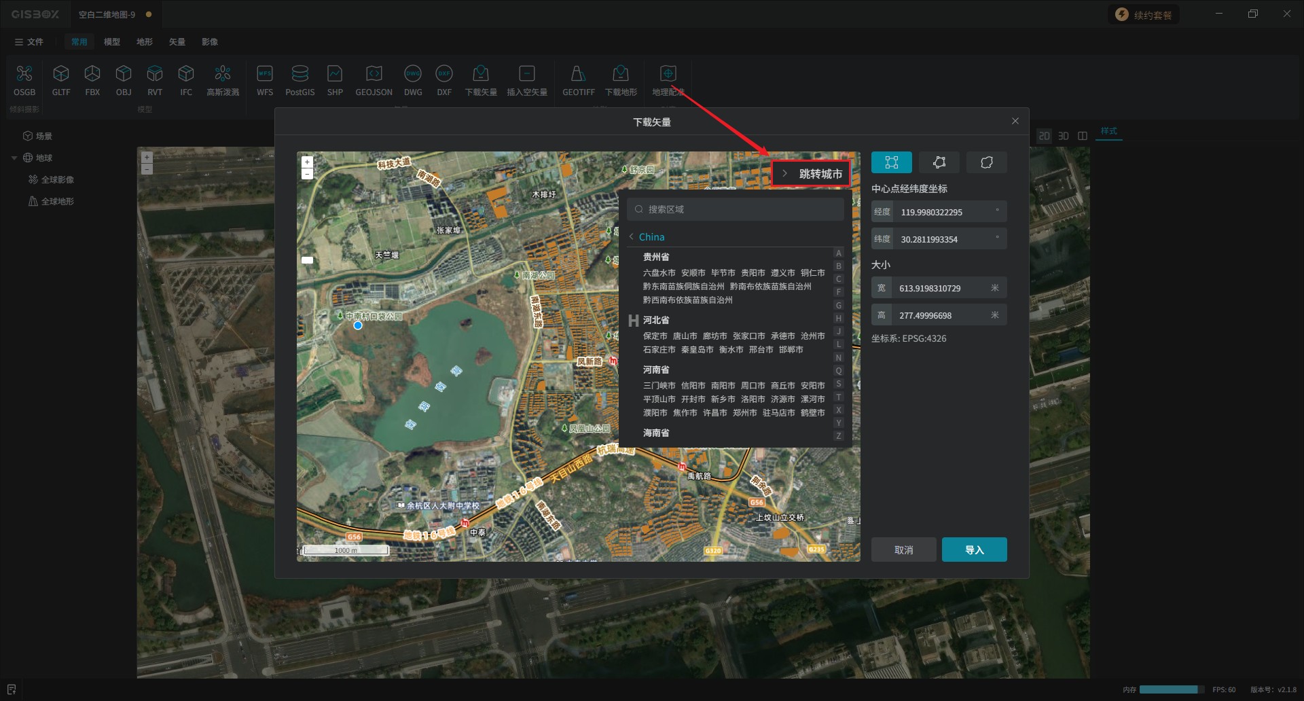
Task: Collapse the 地球 tree node
Action: tap(14, 158)
